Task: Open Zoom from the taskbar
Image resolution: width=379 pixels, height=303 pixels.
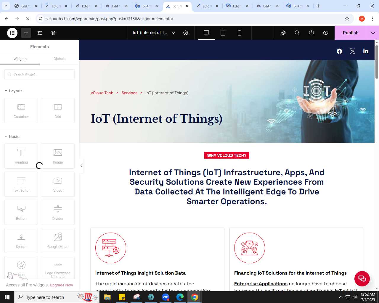Action: click(x=166, y=297)
